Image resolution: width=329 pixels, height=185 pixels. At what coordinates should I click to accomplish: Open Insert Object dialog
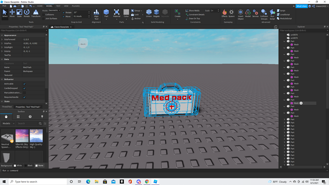(x=240, y=14)
